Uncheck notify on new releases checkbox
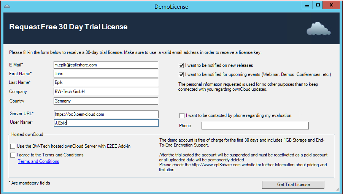This screenshot has height=194, width=343. 181,65
